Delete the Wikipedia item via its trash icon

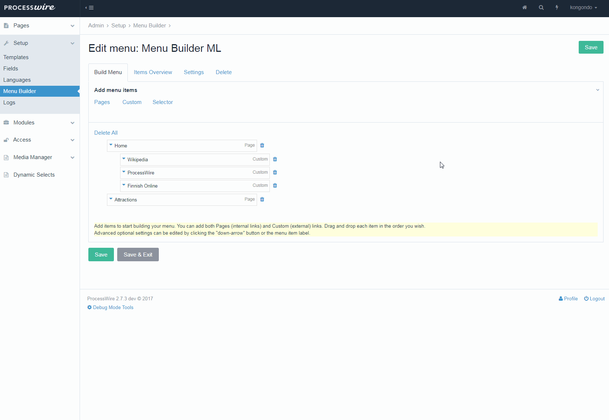click(x=275, y=159)
